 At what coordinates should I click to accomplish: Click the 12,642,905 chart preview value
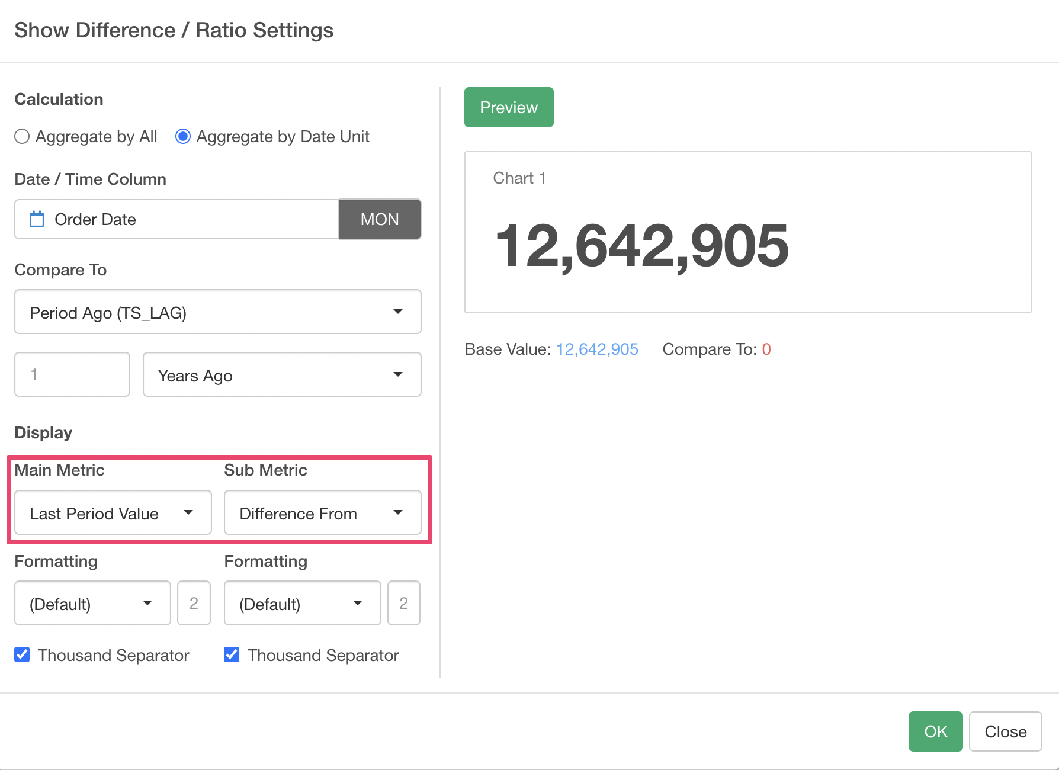tap(641, 246)
